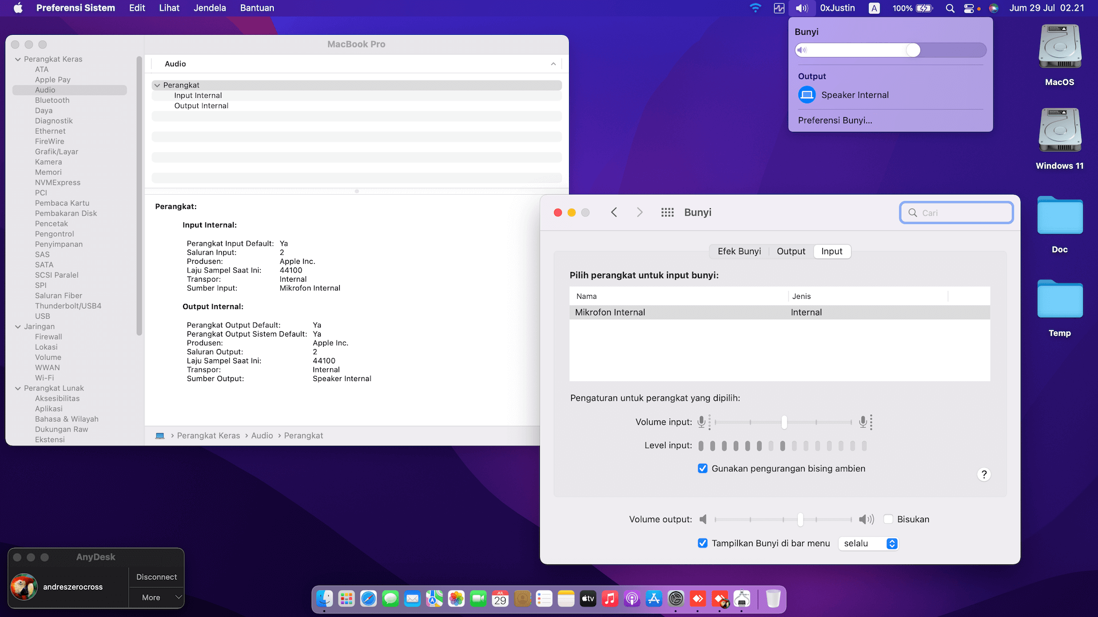Select the Windows 11 drive on desktop
The image size is (1098, 617).
tap(1060, 139)
